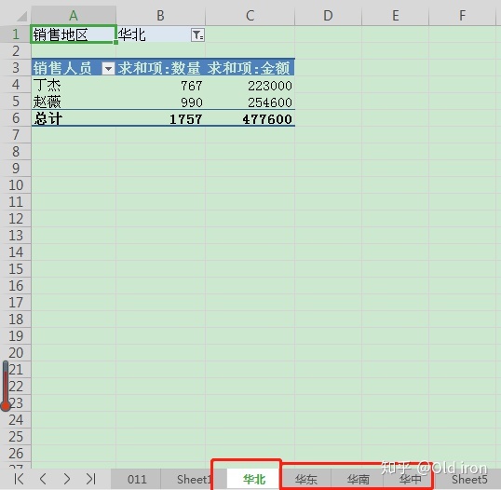Select the 华北 sheet tab

(x=253, y=480)
